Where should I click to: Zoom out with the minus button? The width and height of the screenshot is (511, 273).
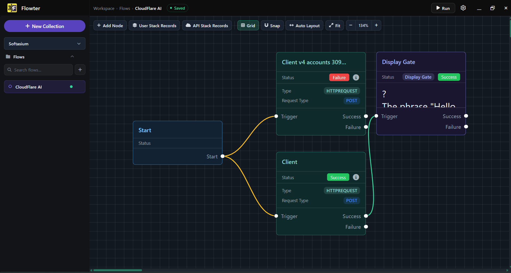click(x=351, y=25)
